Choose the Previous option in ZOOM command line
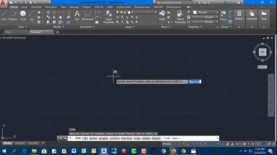This screenshot has width=277, height=155. click(126, 139)
